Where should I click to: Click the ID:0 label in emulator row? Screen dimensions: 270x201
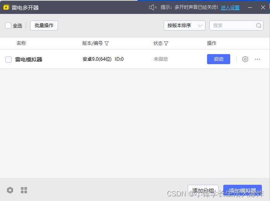pos(119,59)
